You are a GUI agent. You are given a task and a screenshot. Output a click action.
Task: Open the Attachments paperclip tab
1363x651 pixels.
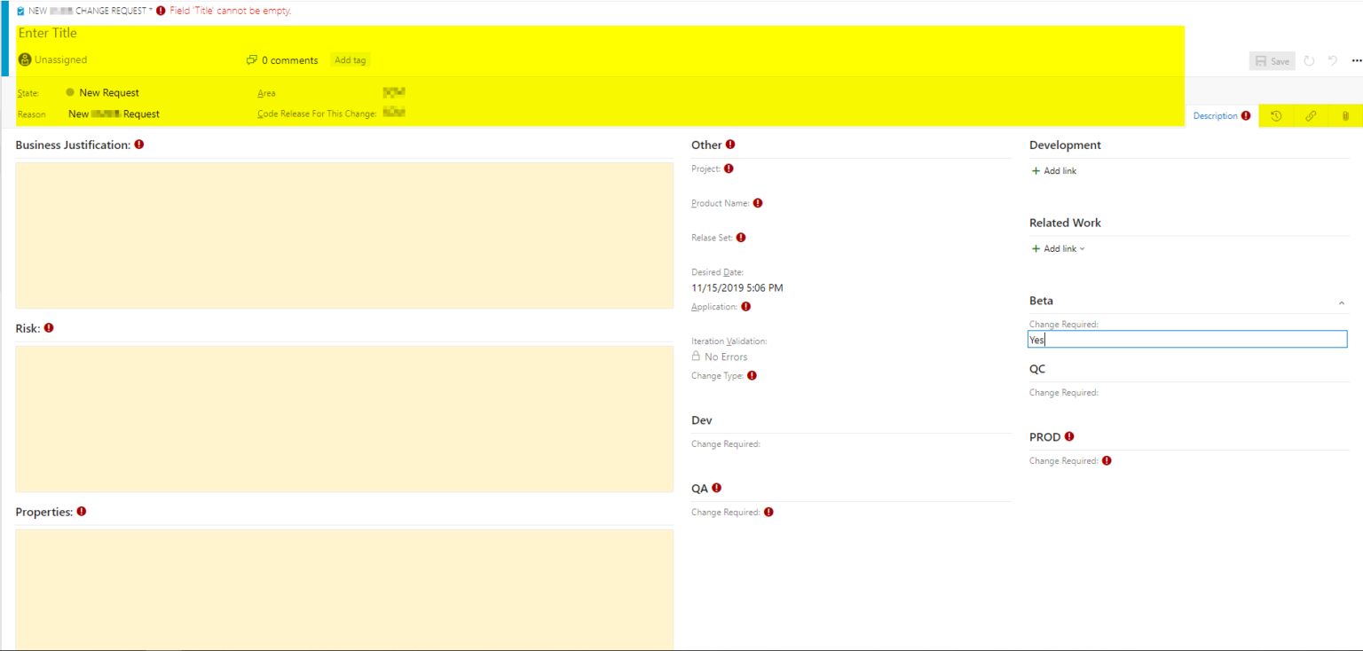(1345, 116)
